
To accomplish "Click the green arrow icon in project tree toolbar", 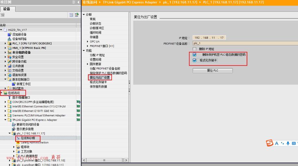I will [x=77, y=15].
